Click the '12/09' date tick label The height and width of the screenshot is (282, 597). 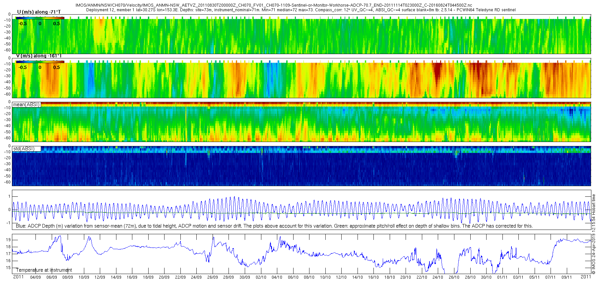tap(100, 277)
